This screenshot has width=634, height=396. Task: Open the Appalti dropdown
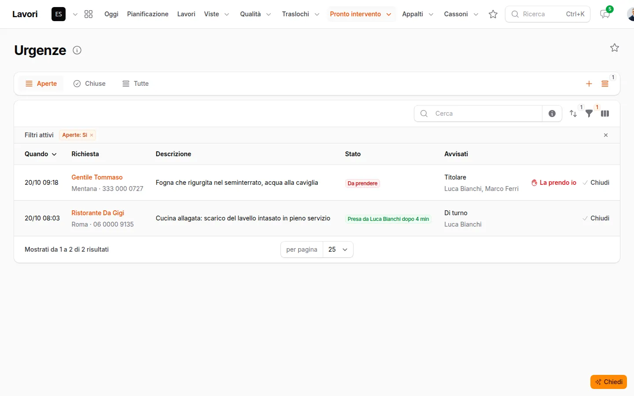tap(418, 14)
